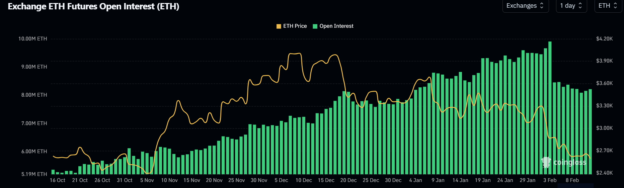The image size is (624, 188).
Task: Click the 25 Dec date label
Action: [371, 180]
